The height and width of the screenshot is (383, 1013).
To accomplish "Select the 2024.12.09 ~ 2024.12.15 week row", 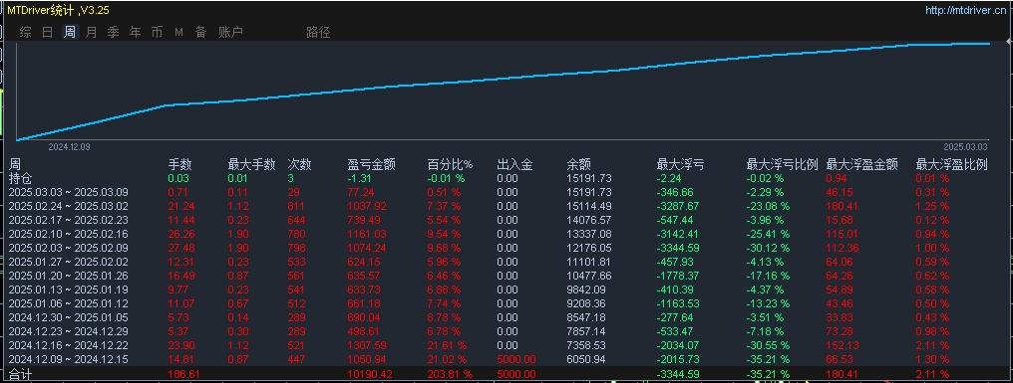I will [x=506, y=359].
